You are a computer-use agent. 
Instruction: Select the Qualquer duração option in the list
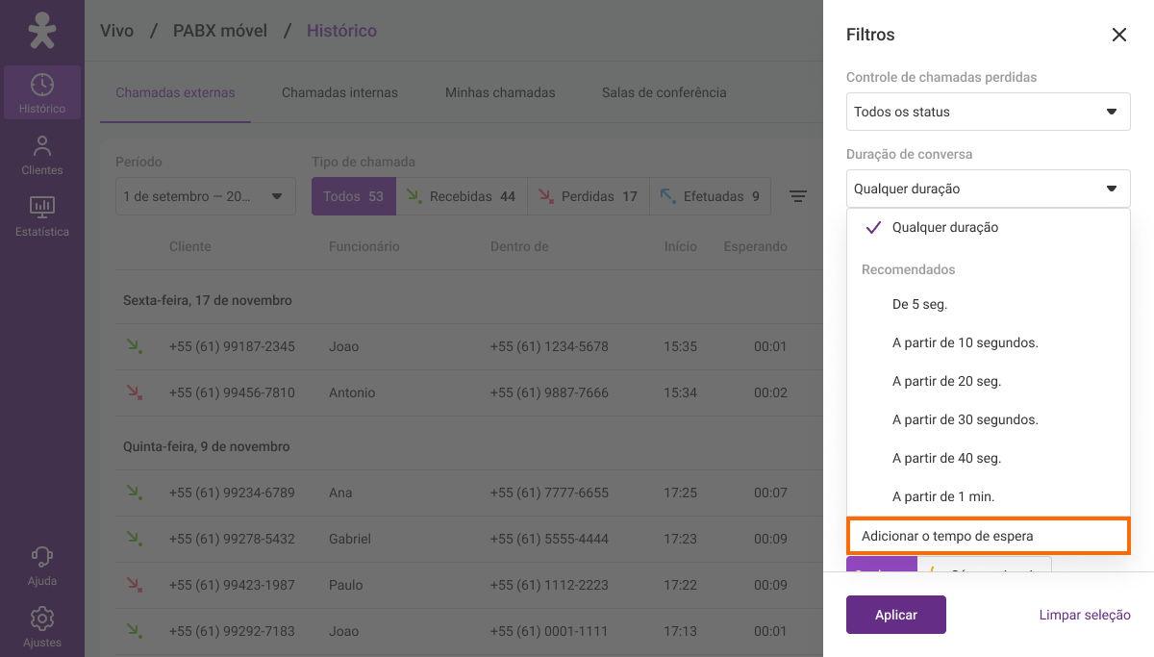pos(989,227)
